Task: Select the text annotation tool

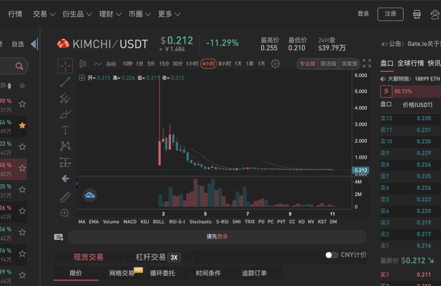Action: coord(65,130)
